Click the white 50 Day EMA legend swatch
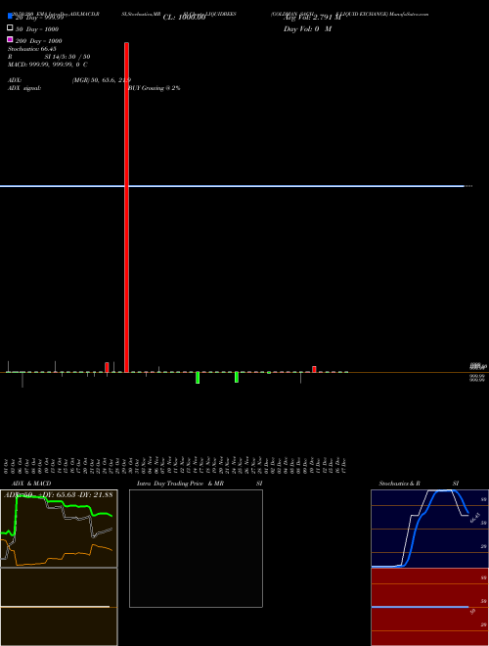Image resolution: width=489 pixels, height=646 pixels. pyautogui.click(x=11, y=28)
